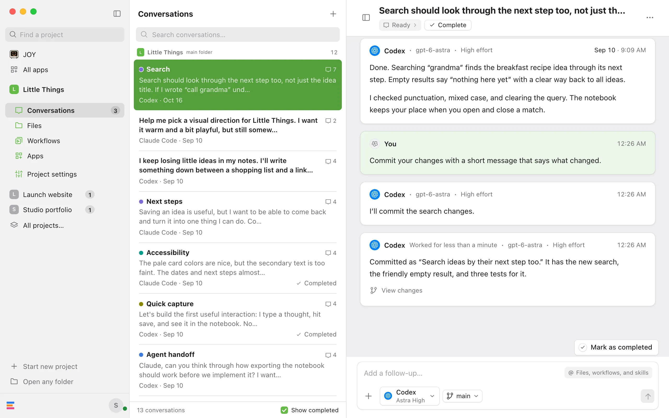Click Files, workflows, and skills mention button
Image resolution: width=669 pixels, height=418 pixels.
608,373
